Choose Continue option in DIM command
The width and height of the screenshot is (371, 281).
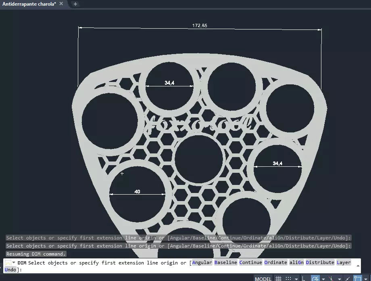point(250,262)
